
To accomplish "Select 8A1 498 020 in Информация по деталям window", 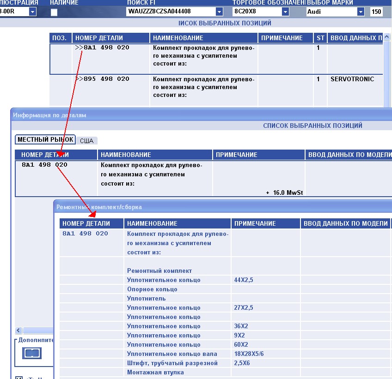I will (x=44, y=165).
